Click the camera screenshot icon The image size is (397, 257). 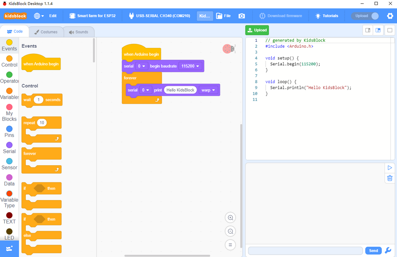tap(242, 16)
